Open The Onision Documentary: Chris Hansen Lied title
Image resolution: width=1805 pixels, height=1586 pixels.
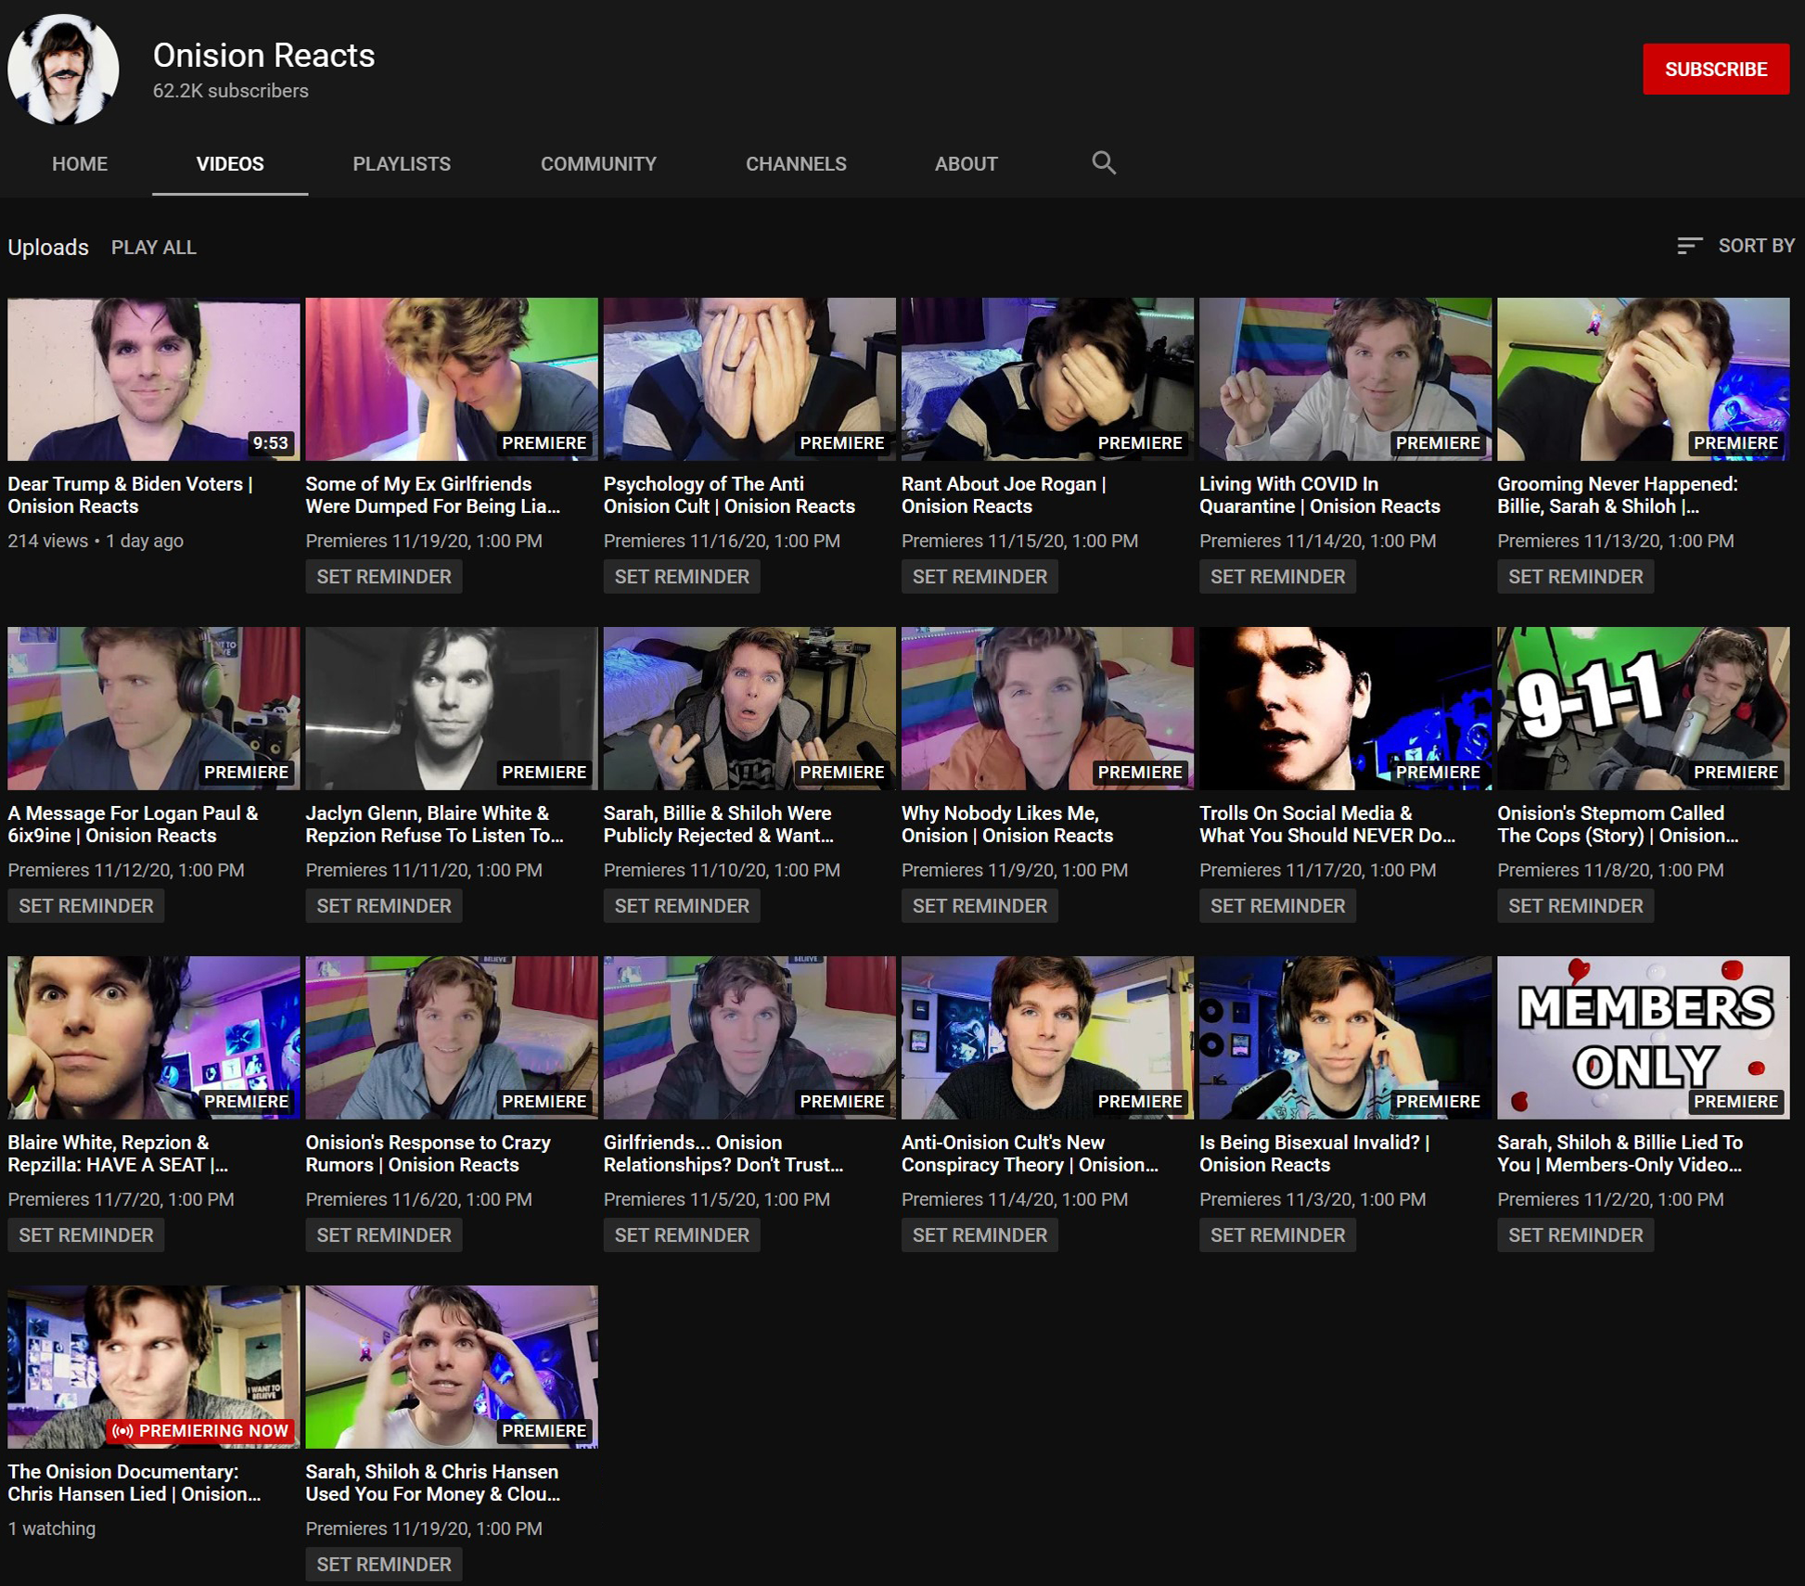click(x=134, y=1483)
